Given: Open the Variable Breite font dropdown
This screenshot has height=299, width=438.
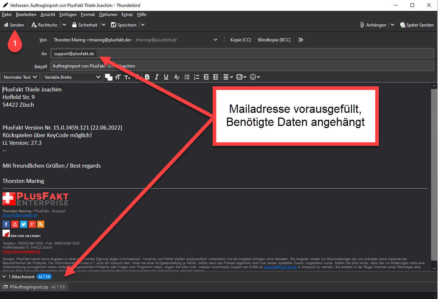Looking at the screenshot, I should pyautogui.click(x=73, y=77).
